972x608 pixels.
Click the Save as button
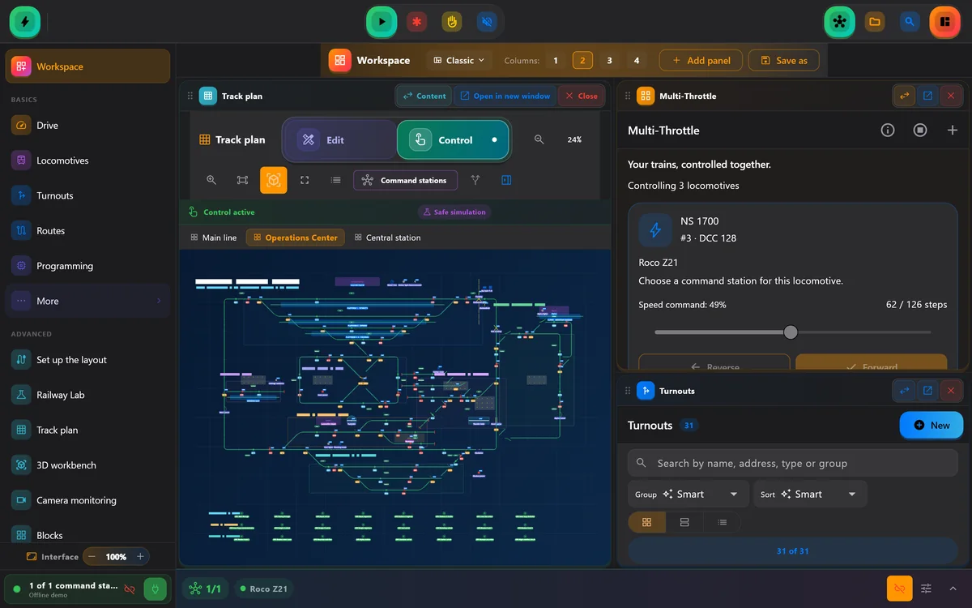coord(783,60)
